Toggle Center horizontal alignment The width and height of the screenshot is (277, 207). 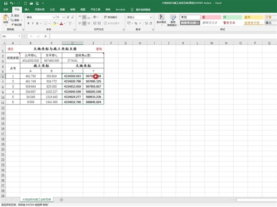pyautogui.click(x=84, y=23)
